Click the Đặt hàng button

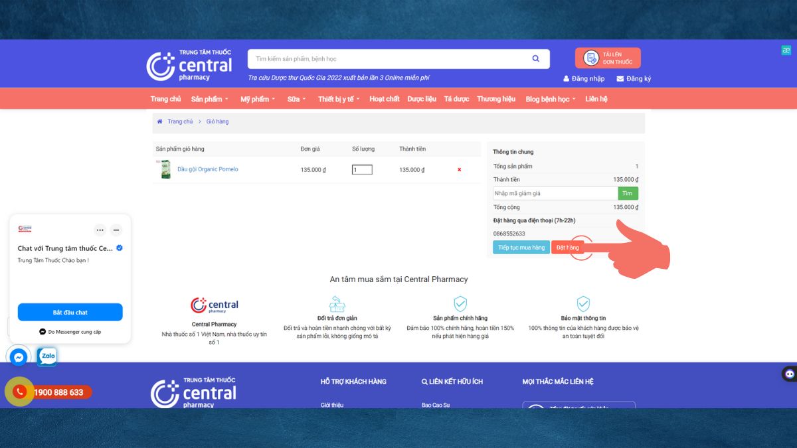(x=568, y=248)
